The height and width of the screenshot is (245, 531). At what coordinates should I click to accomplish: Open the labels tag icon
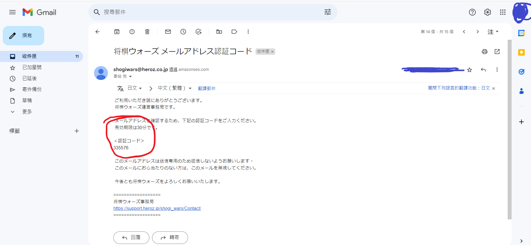tap(234, 32)
